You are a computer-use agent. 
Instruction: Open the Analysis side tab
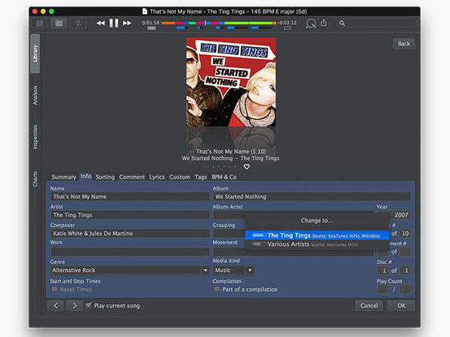35,95
